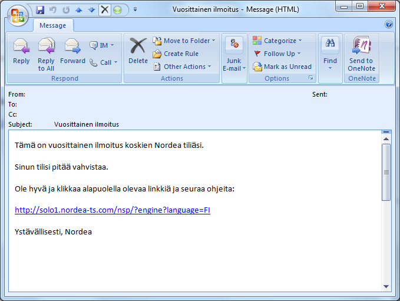400x301 pixels.
Task: Click the Call phone handset icon
Action: 93,62
